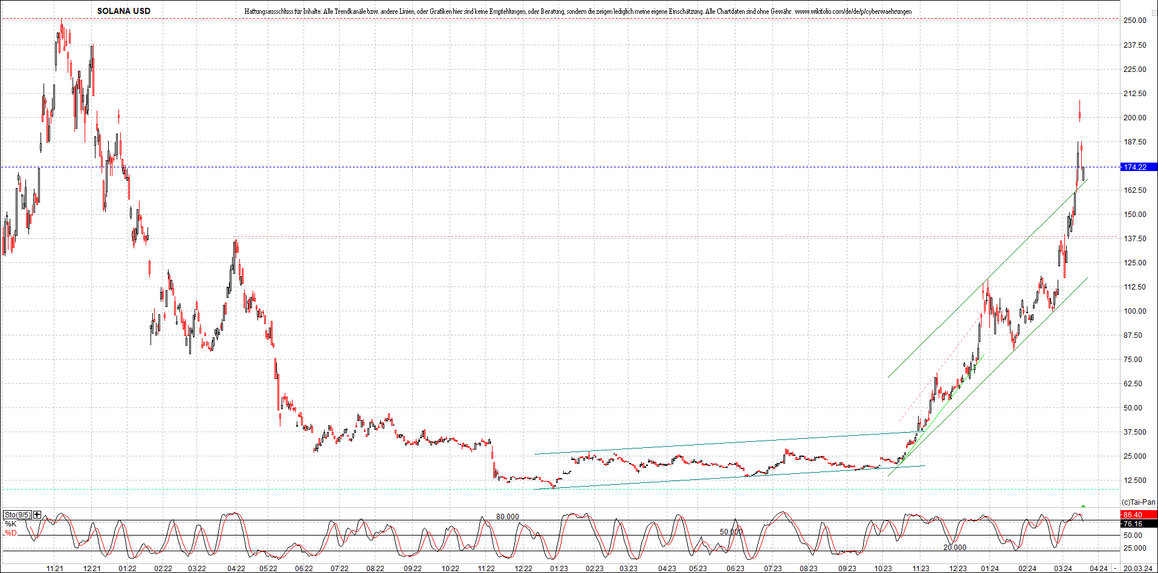Image resolution: width=1158 pixels, height=573 pixels.
Task: Click the 01|22 date axis label
Action: [128, 569]
